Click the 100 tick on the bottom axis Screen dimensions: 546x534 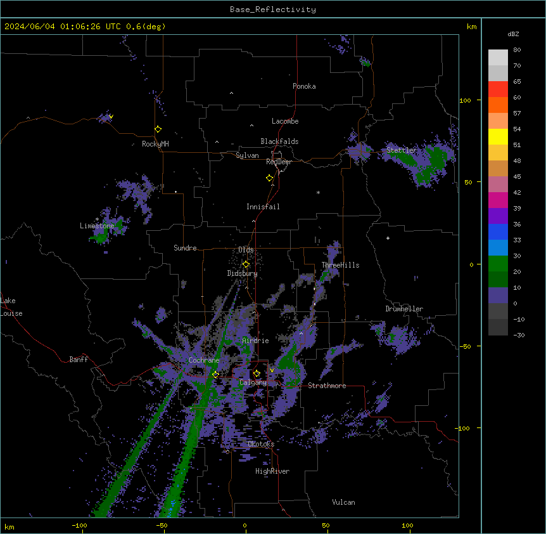(x=407, y=525)
